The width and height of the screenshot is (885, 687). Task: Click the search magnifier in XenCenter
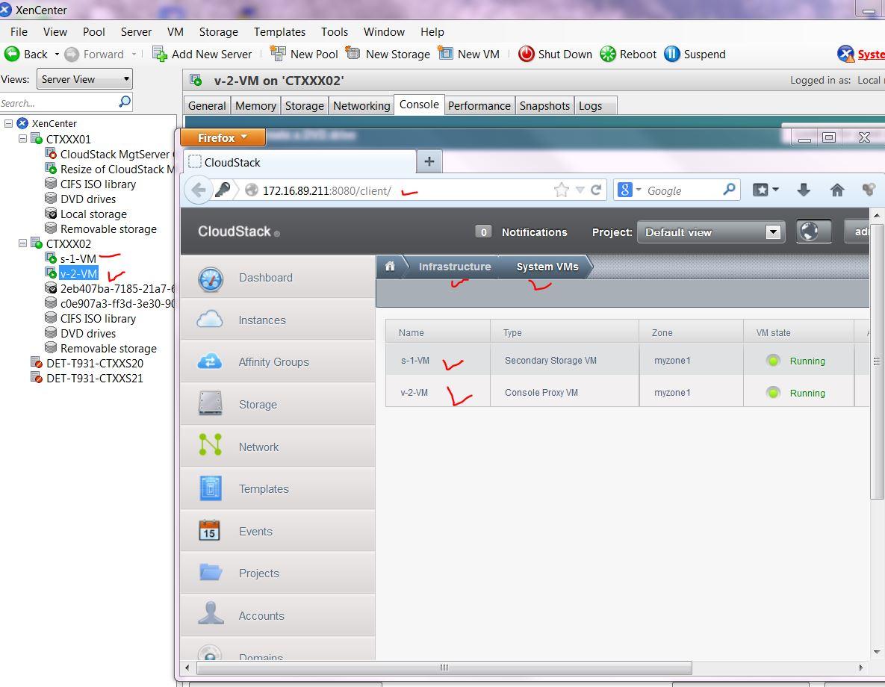point(125,102)
